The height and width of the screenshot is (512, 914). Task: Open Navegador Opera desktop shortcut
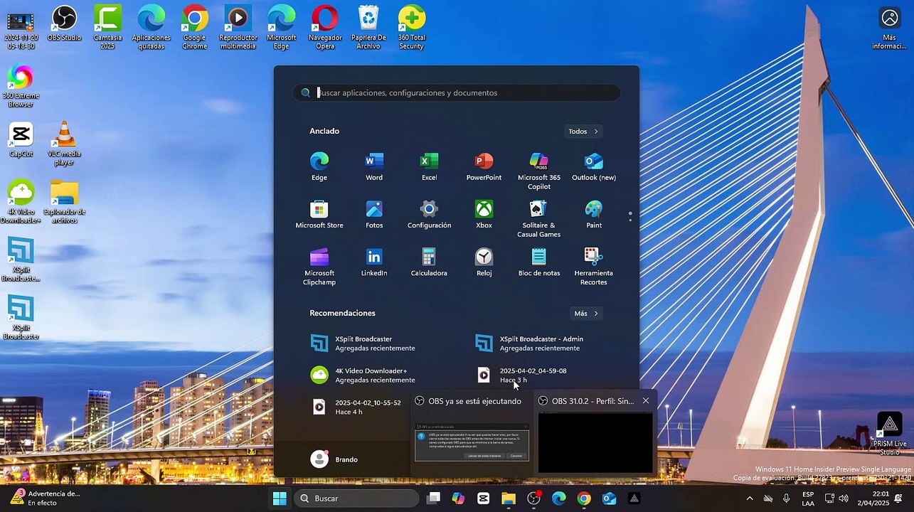click(x=324, y=28)
